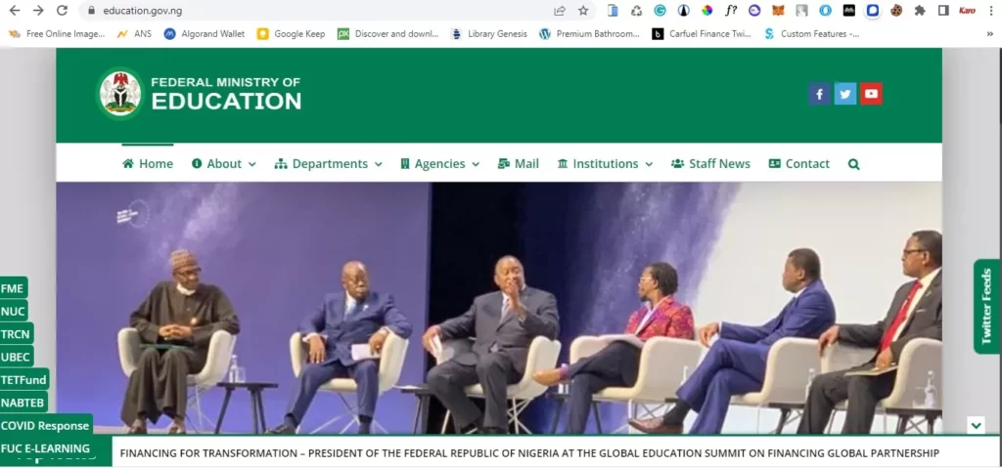Image resolution: width=1002 pixels, height=468 pixels.
Task: Expand the Departments menu
Action: coord(329,164)
